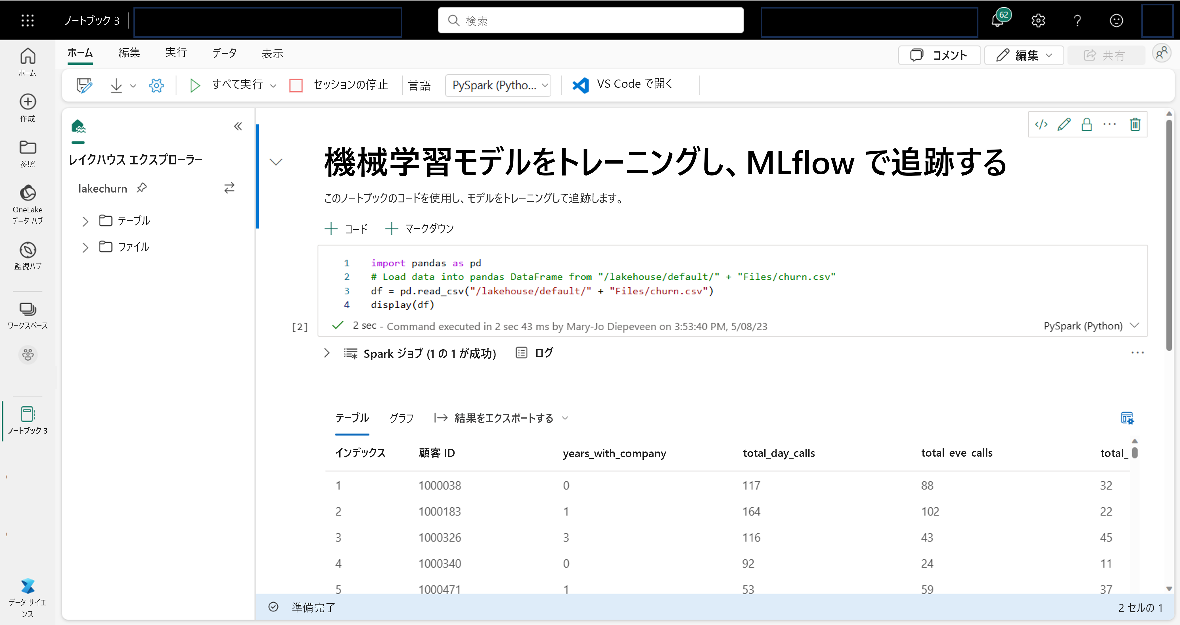Viewport: 1180px width, 625px height.
Task: Open 作成 in left sidebar
Action: (x=28, y=108)
